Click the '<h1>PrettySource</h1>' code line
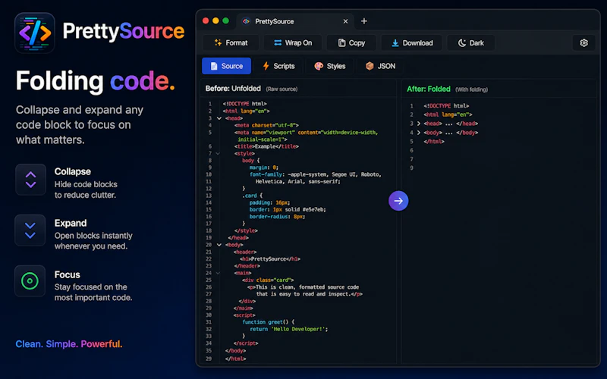 (270, 258)
